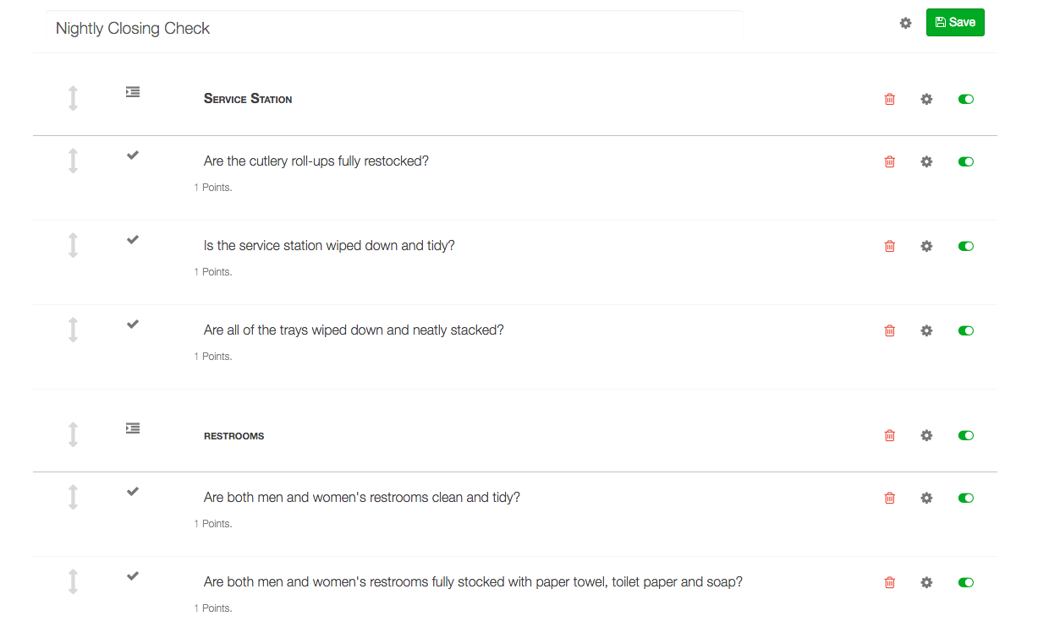Turn off the restrooms fully stocked question toggle
Viewport: 1060px width, 638px height.
click(x=966, y=582)
